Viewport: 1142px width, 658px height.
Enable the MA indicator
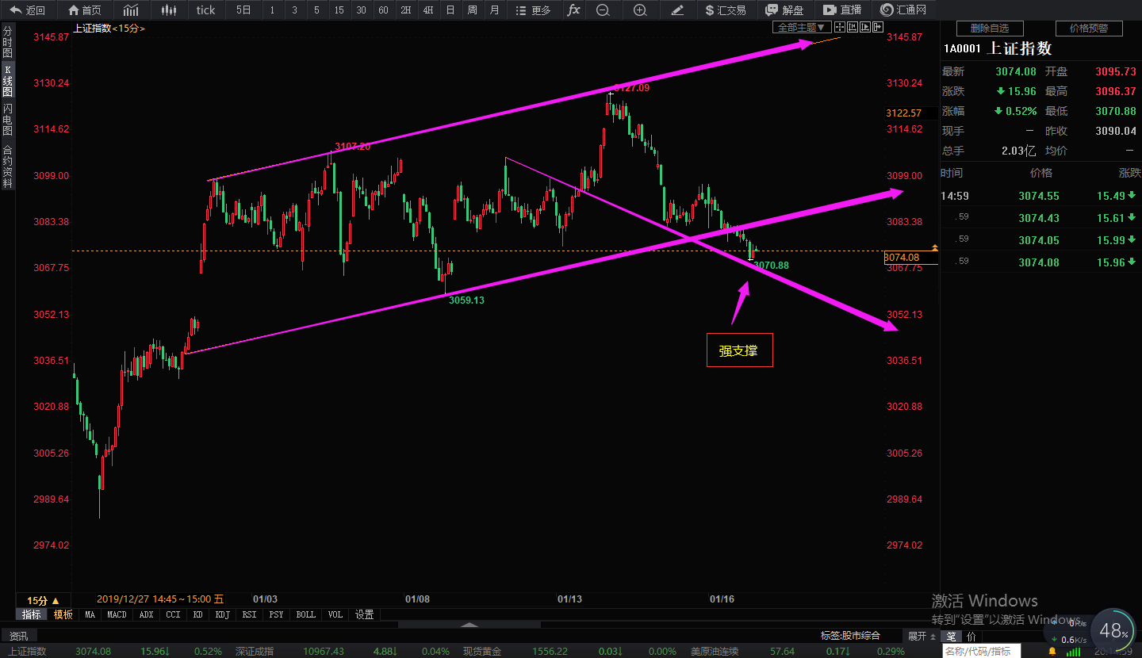[90, 614]
